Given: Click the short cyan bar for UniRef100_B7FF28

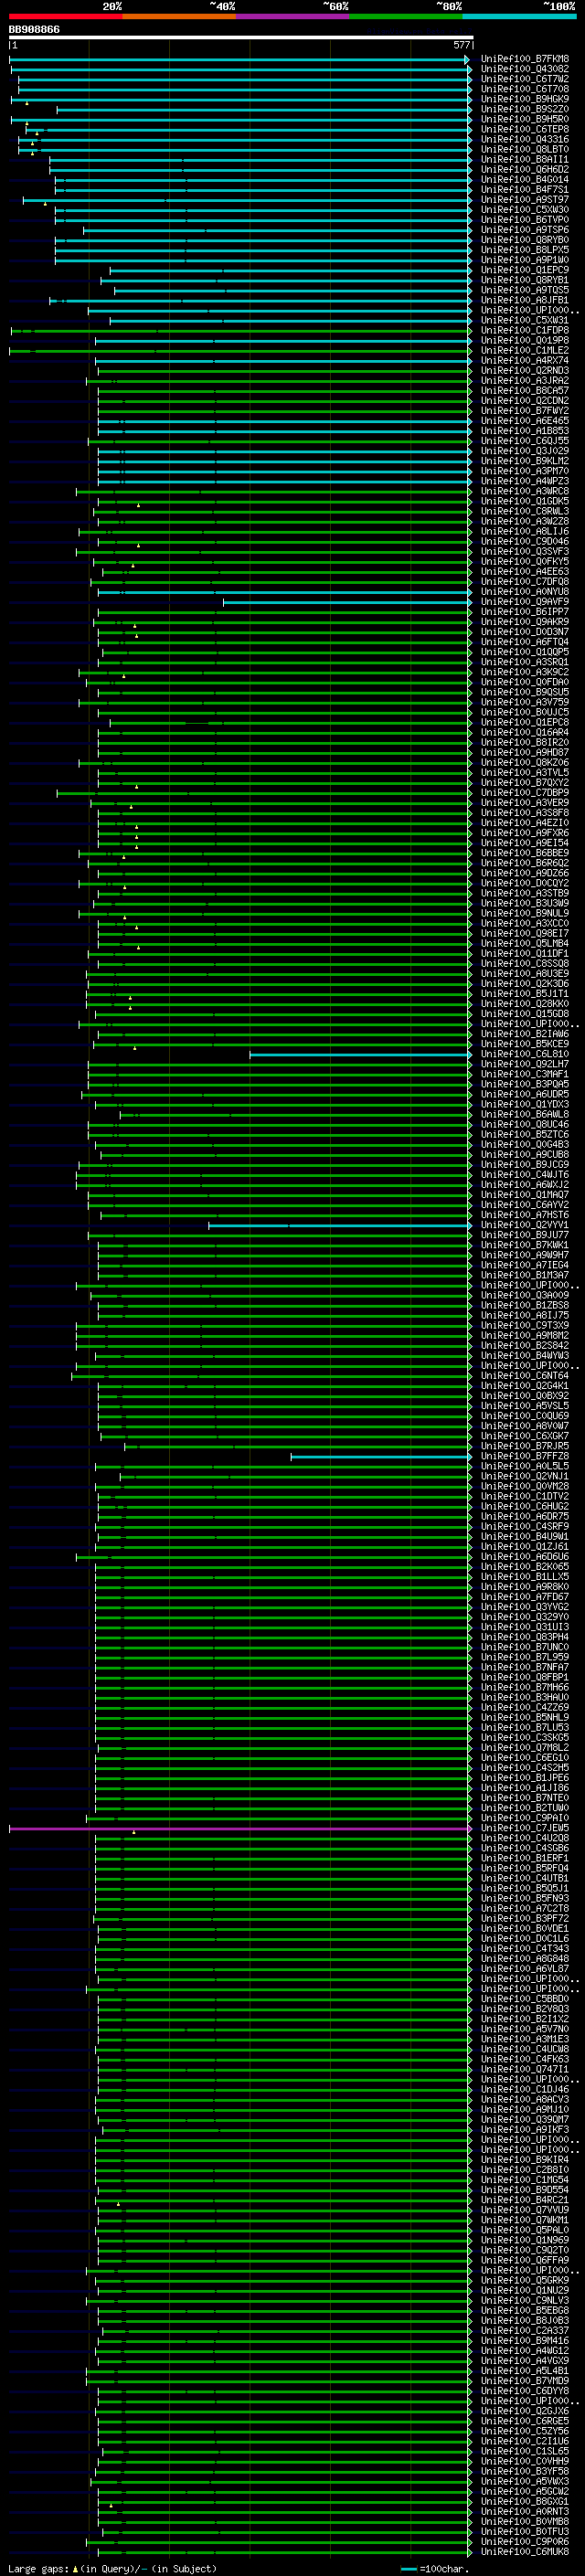Looking at the screenshot, I should click(380, 1456).
